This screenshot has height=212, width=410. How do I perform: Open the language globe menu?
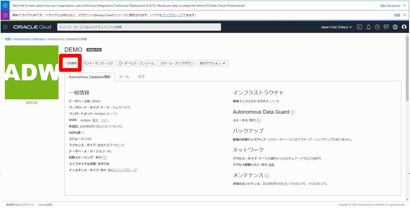[x=395, y=27]
